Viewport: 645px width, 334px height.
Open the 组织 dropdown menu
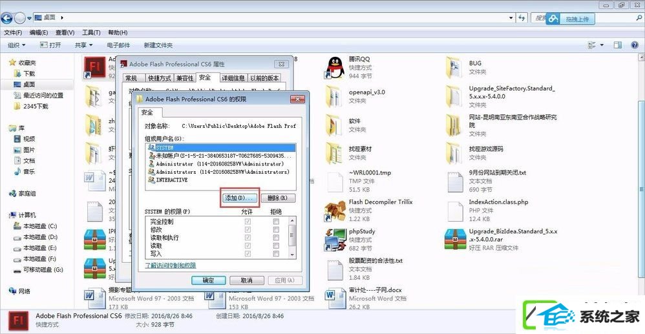[16, 45]
